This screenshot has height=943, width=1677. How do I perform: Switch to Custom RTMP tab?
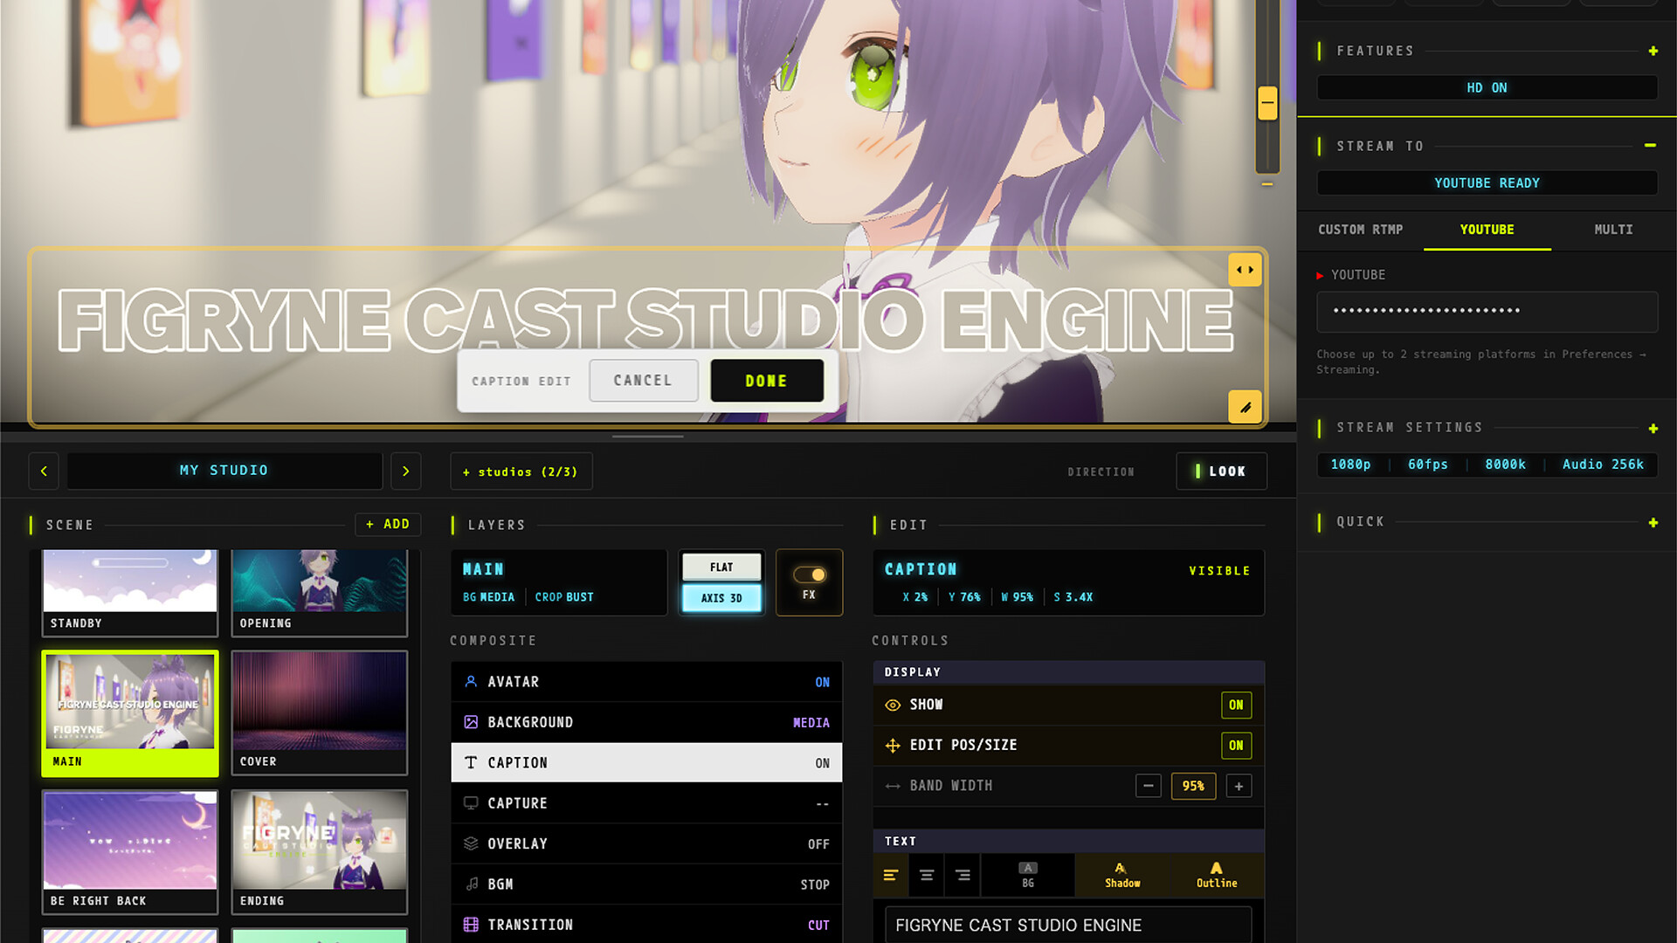coord(1360,230)
